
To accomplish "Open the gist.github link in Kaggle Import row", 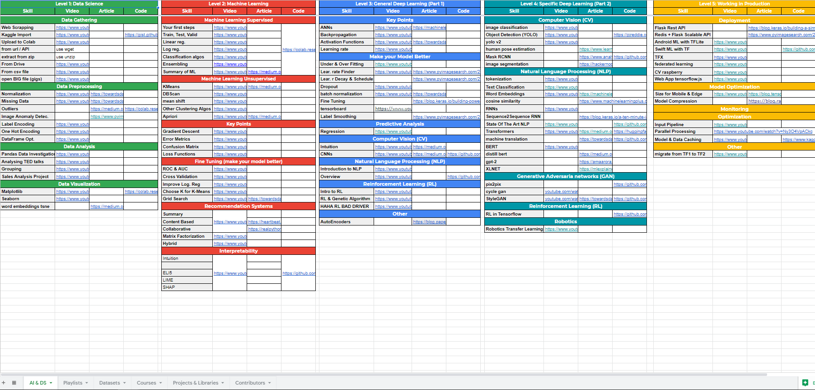I will 141,35.
